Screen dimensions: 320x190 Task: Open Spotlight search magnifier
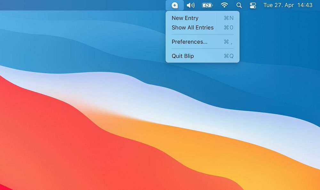pyautogui.click(x=239, y=5)
